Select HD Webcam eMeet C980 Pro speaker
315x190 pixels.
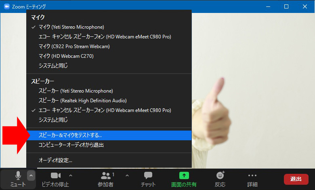click(x=105, y=110)
